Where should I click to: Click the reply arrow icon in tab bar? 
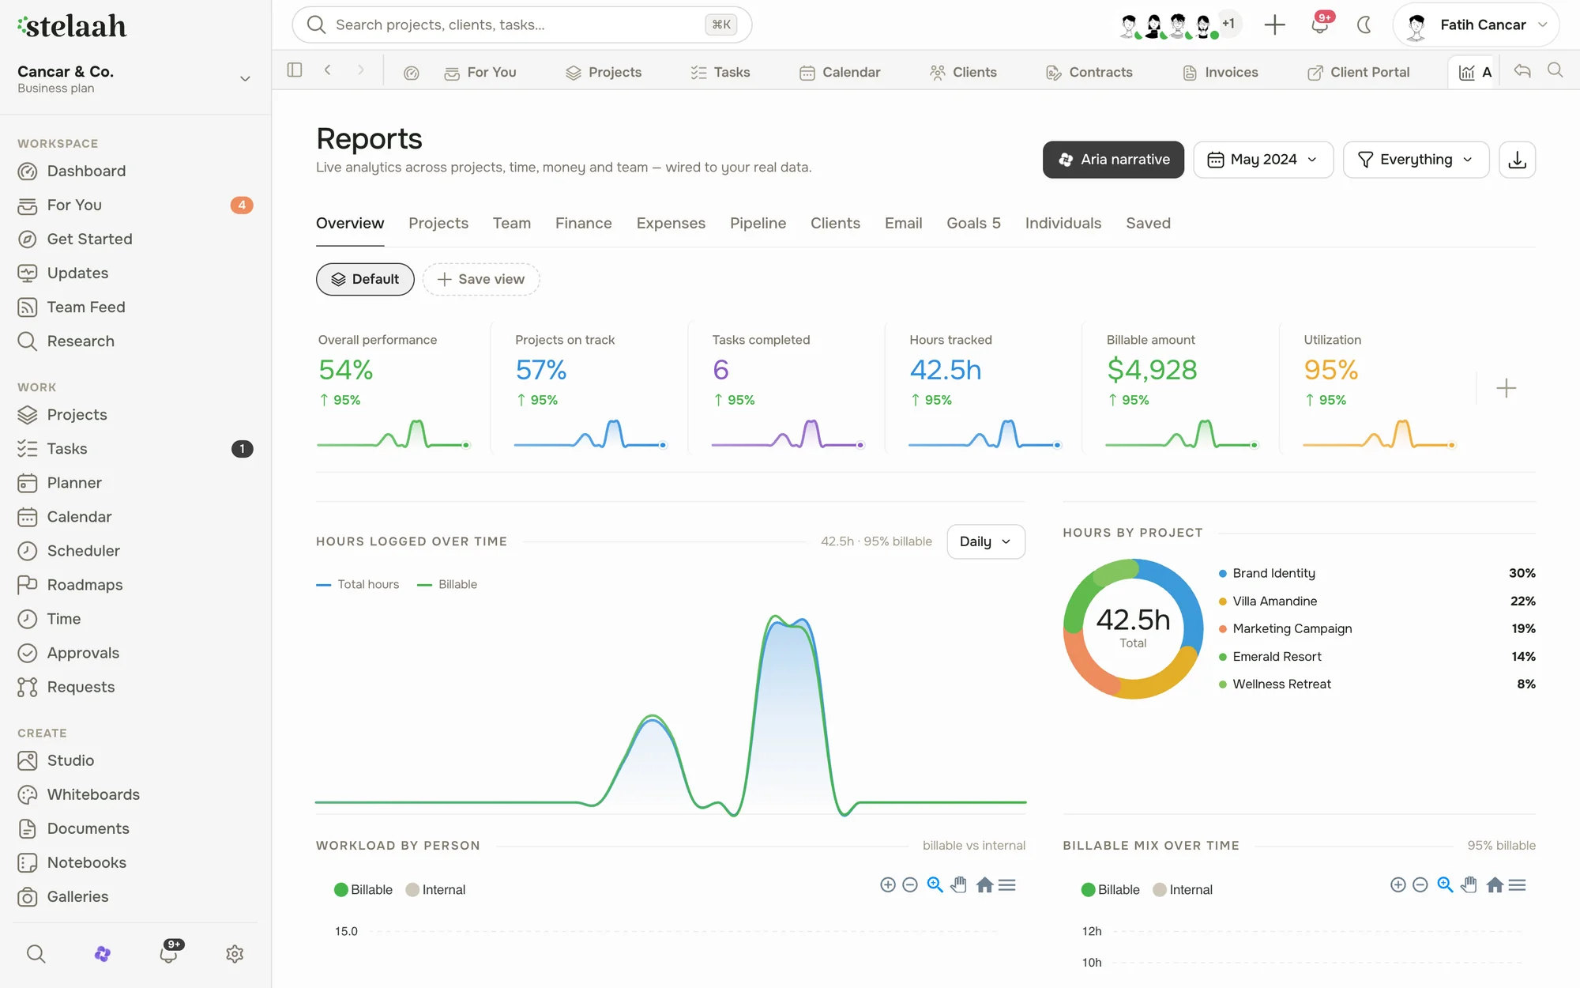(1522, 70)
